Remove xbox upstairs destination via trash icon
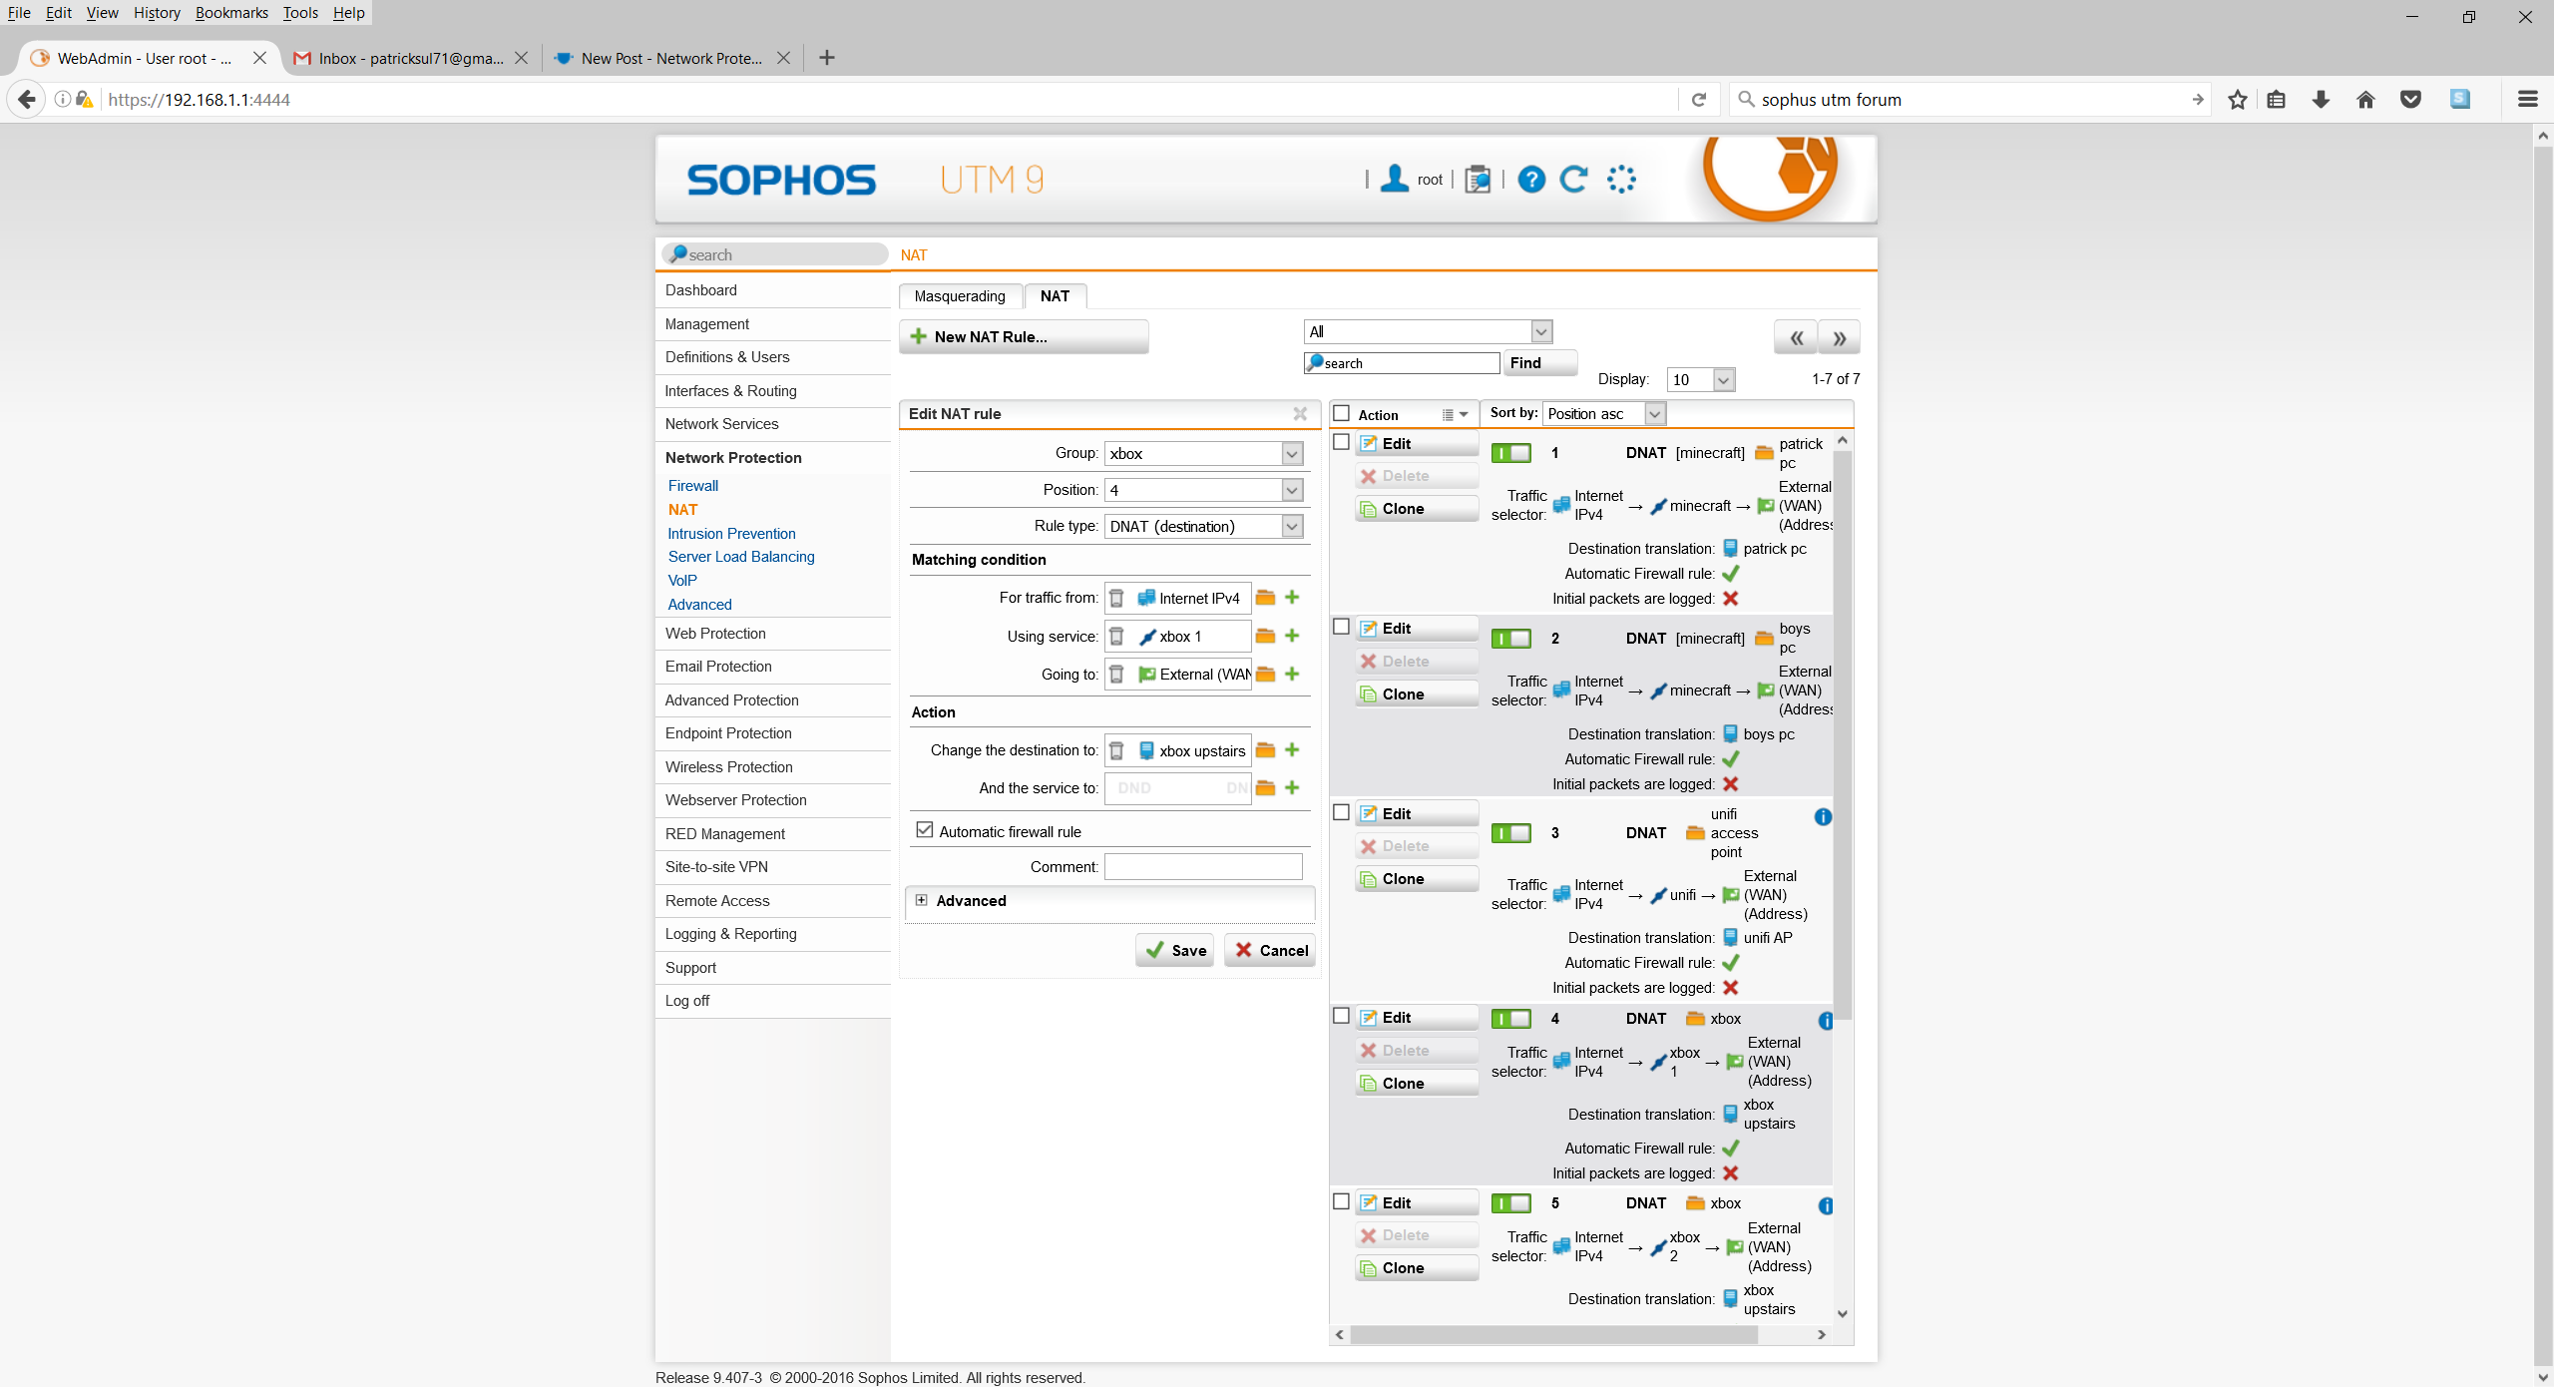The width and height of the screenshot is (2554, 1387). (1117, 750)
